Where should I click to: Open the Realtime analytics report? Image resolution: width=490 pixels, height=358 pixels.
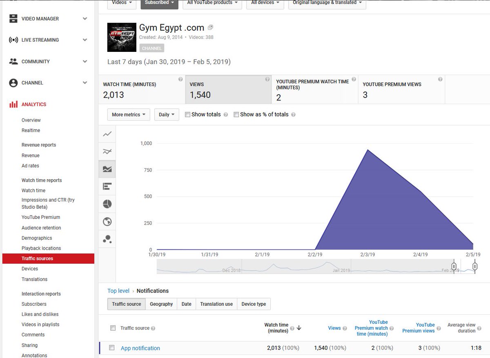(31, 131)
